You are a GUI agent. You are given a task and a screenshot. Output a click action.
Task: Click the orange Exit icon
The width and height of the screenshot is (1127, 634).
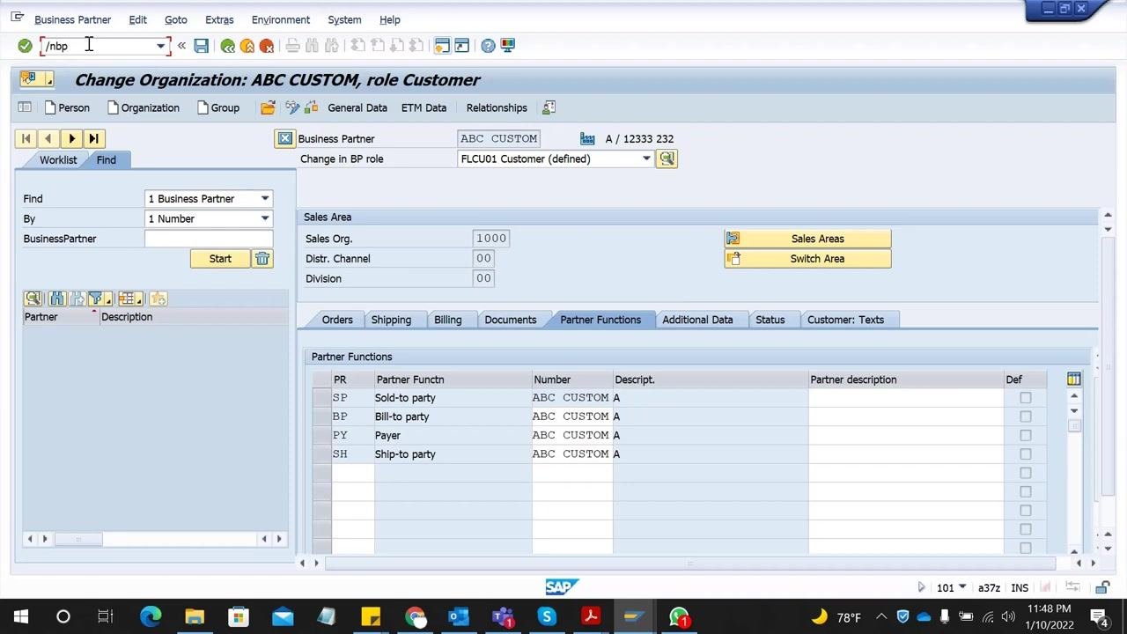coord(247,46)
